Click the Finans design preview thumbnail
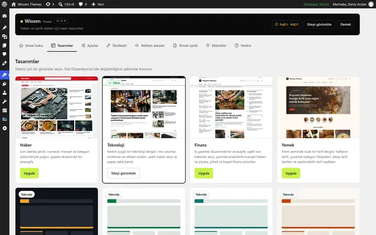Image resolution: width=376 pixels, height=235 pixels. (x=231, y=108)
